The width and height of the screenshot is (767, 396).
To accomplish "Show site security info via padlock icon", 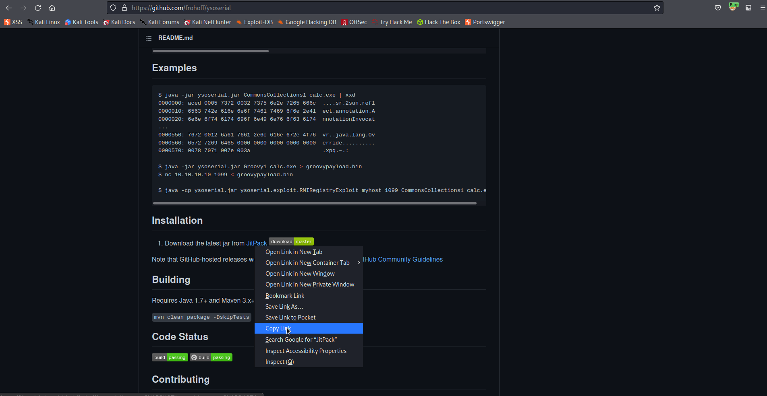I will click(124, 8).
